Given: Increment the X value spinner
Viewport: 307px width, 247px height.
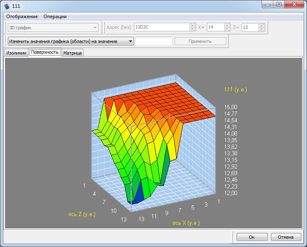Looking at the screenshot, I should (227, 25).
